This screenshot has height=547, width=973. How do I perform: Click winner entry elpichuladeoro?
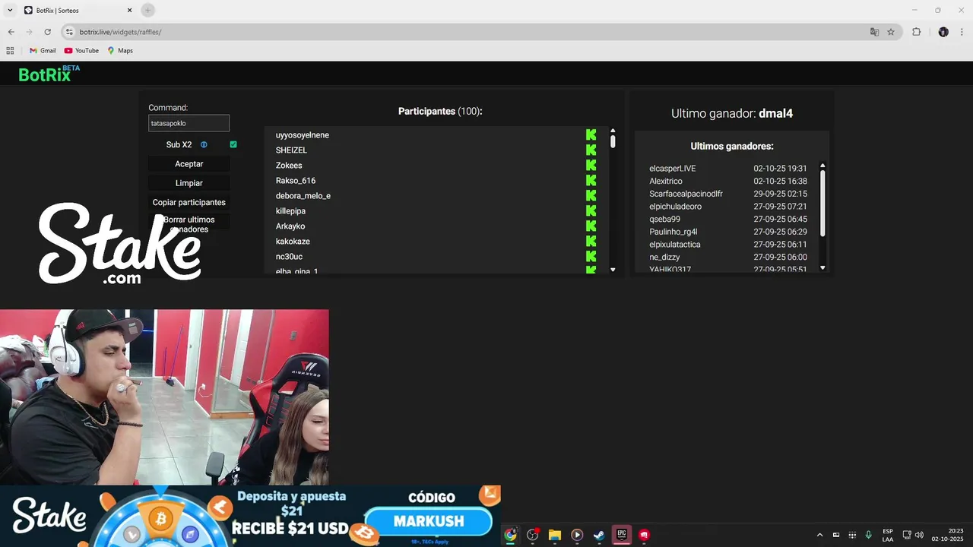675,207
